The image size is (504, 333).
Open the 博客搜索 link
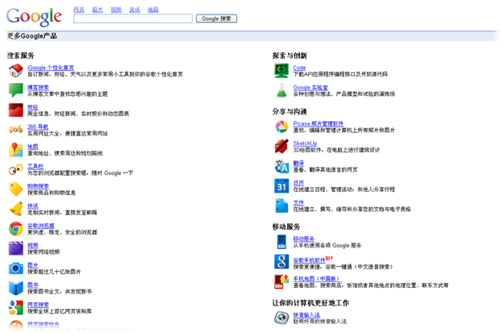38,87
